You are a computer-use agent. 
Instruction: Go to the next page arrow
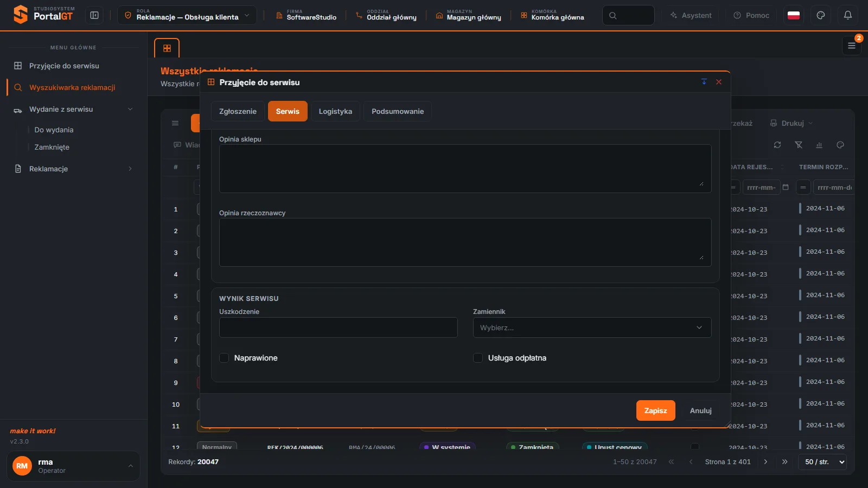pos(765,462)
